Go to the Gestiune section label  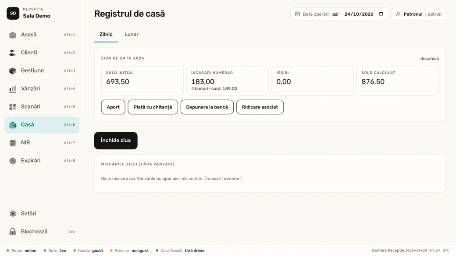point(32,70)
